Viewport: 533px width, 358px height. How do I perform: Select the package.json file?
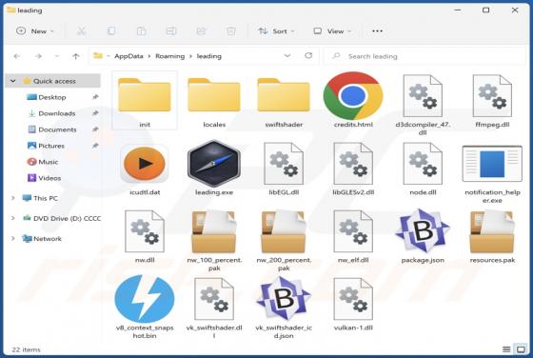click(x=423, y=236)
